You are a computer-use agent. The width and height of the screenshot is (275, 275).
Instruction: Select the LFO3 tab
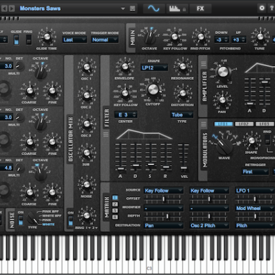point(265,124)
